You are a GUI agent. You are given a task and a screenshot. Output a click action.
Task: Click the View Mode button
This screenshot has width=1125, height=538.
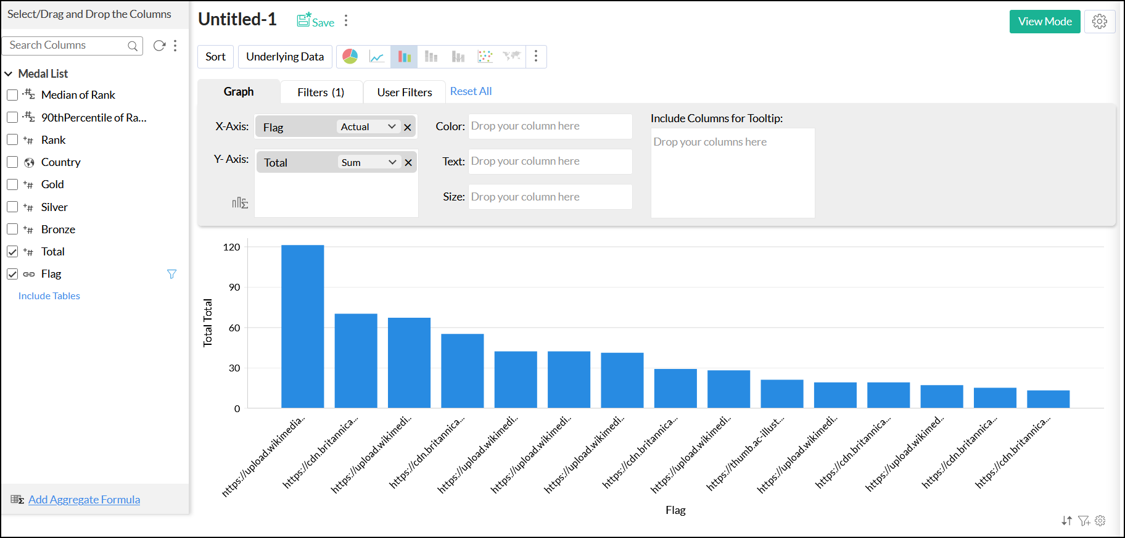1045,22
